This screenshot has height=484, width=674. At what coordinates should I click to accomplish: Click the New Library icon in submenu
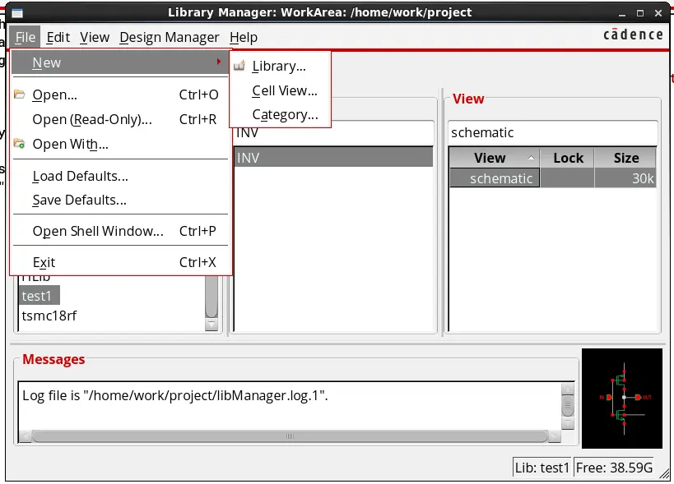tap(239, 66)
